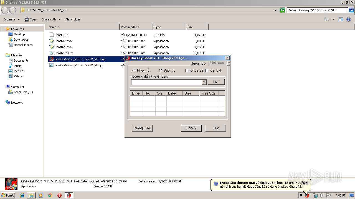The width and height of the screenshot is (355, 199).
Task: Click the search magnifier icon
Action: coord(351,10)
